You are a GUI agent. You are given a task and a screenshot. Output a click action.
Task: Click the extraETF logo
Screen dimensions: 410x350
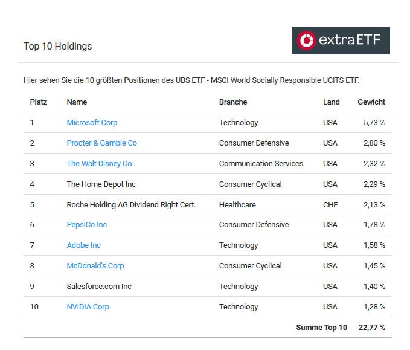point(341,41)
